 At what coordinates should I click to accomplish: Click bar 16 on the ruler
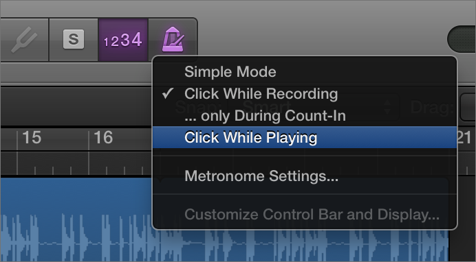point(103,138)
